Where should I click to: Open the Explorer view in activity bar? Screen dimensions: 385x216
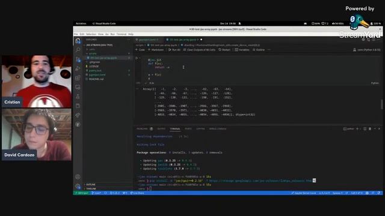pos(78,41)
